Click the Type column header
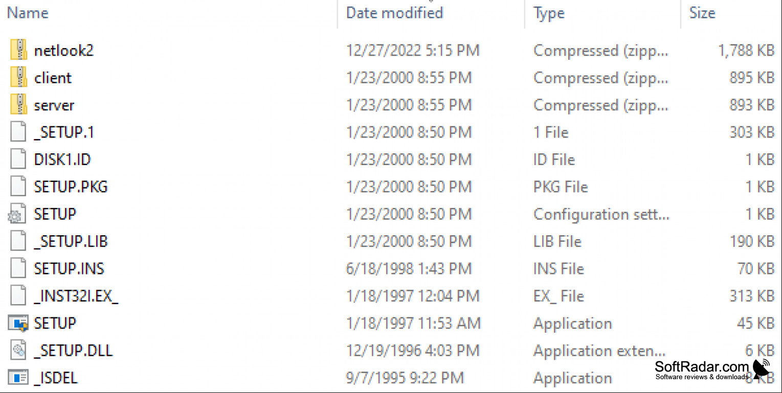 pyautogui.click(x=549, y=13)
